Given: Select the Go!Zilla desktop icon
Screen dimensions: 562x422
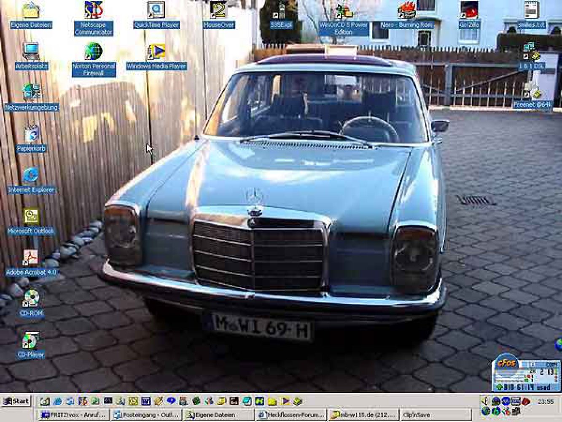Looking at the screenshot, I should (x=469, y=16).
